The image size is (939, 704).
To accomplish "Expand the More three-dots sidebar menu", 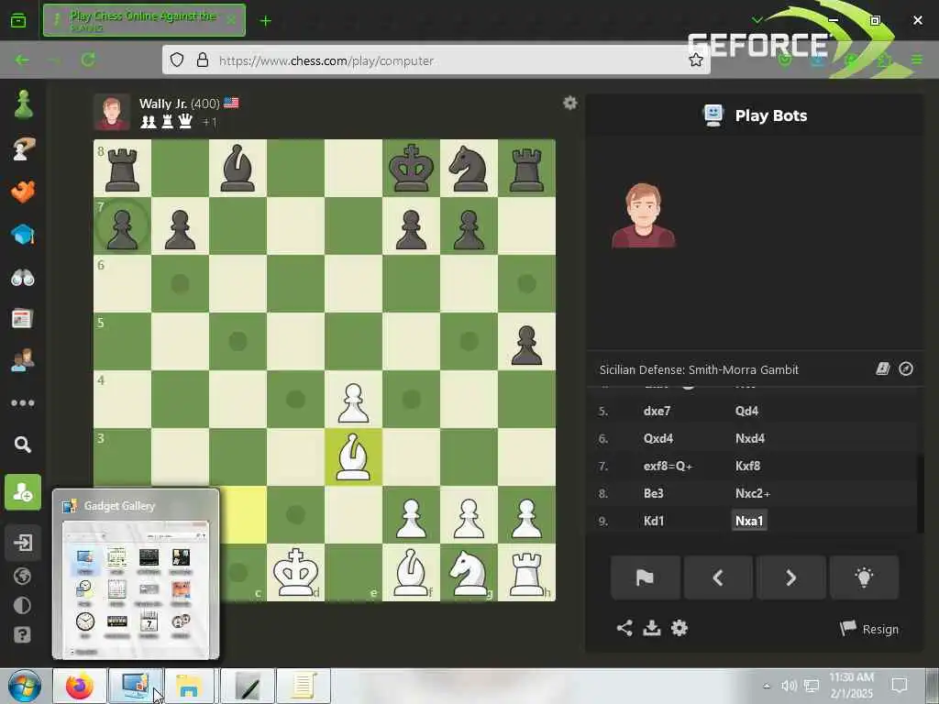I will pos(23,403).
